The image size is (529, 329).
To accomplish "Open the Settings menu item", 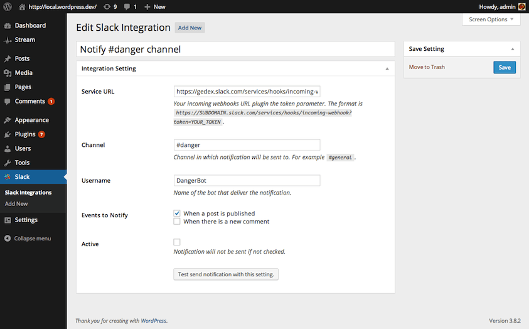I will (26, 220).
